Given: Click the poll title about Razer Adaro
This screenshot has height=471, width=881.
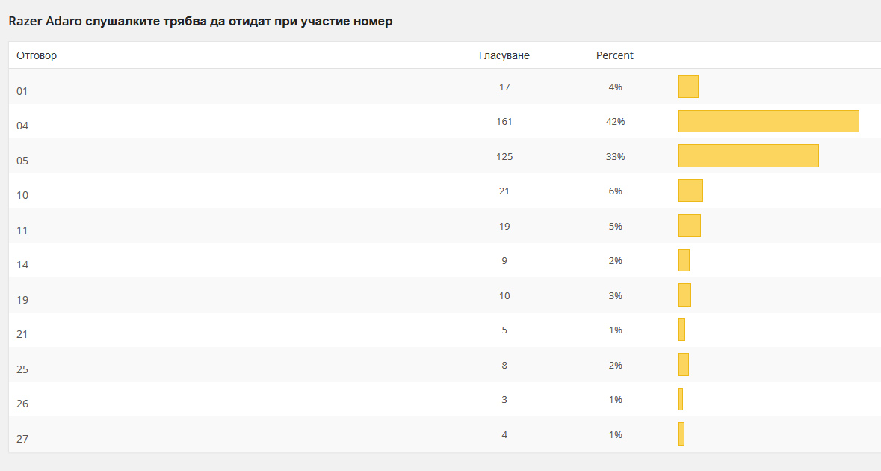Looking at the screenshot, I should [200, 21].
